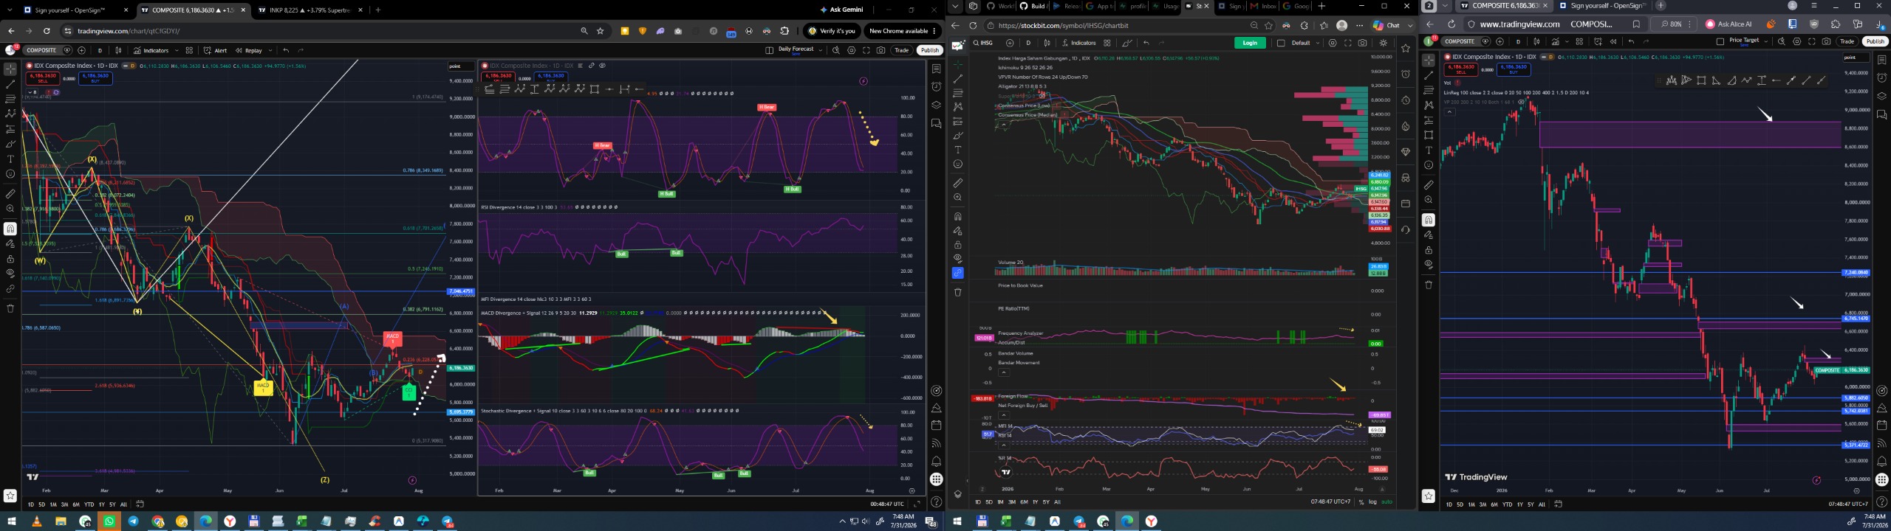Click Alert button in left Chrome TradingView

point(216,51)
